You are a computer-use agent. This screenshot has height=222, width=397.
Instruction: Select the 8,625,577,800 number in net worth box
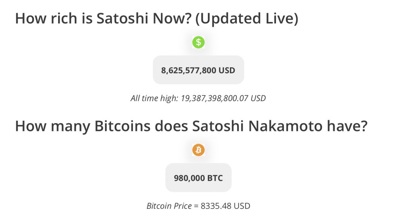[189, 70]
